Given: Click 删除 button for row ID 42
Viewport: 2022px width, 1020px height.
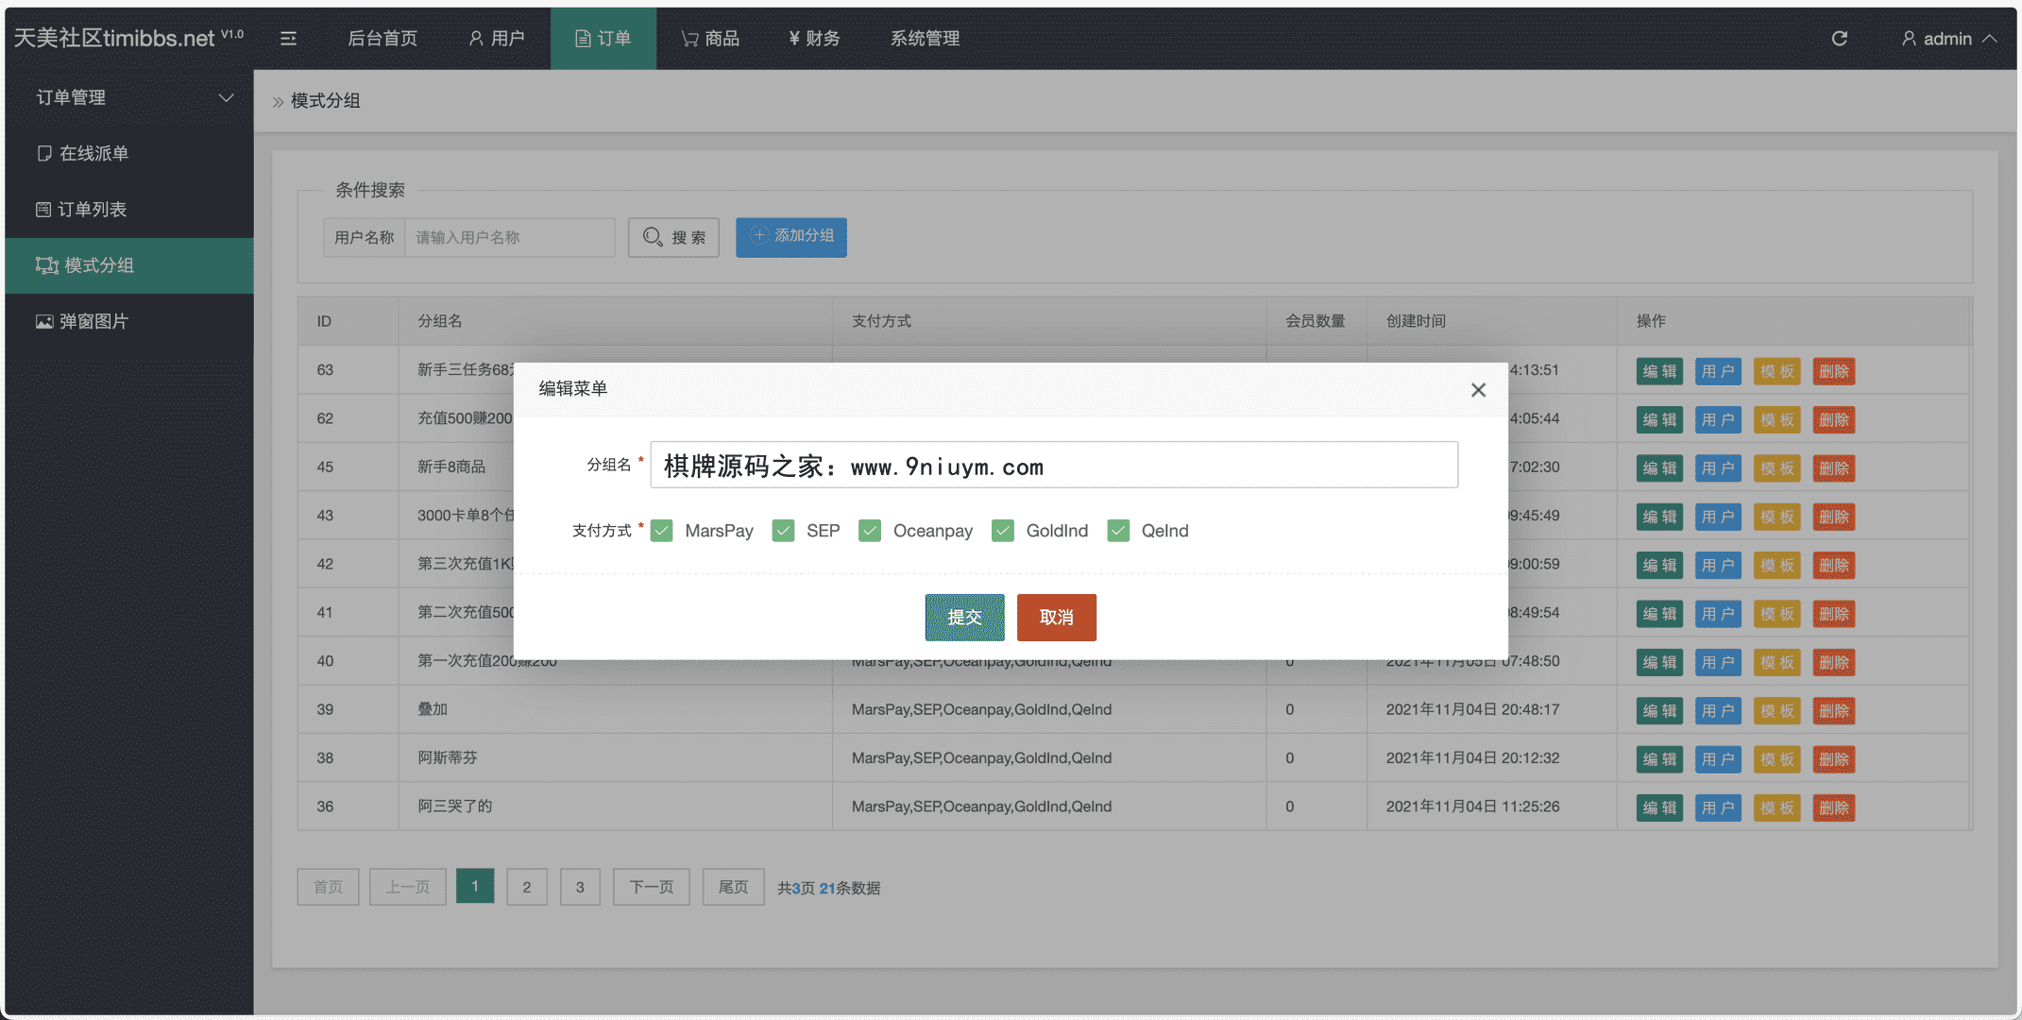Looking at the screenshot, I should 1834,566.
